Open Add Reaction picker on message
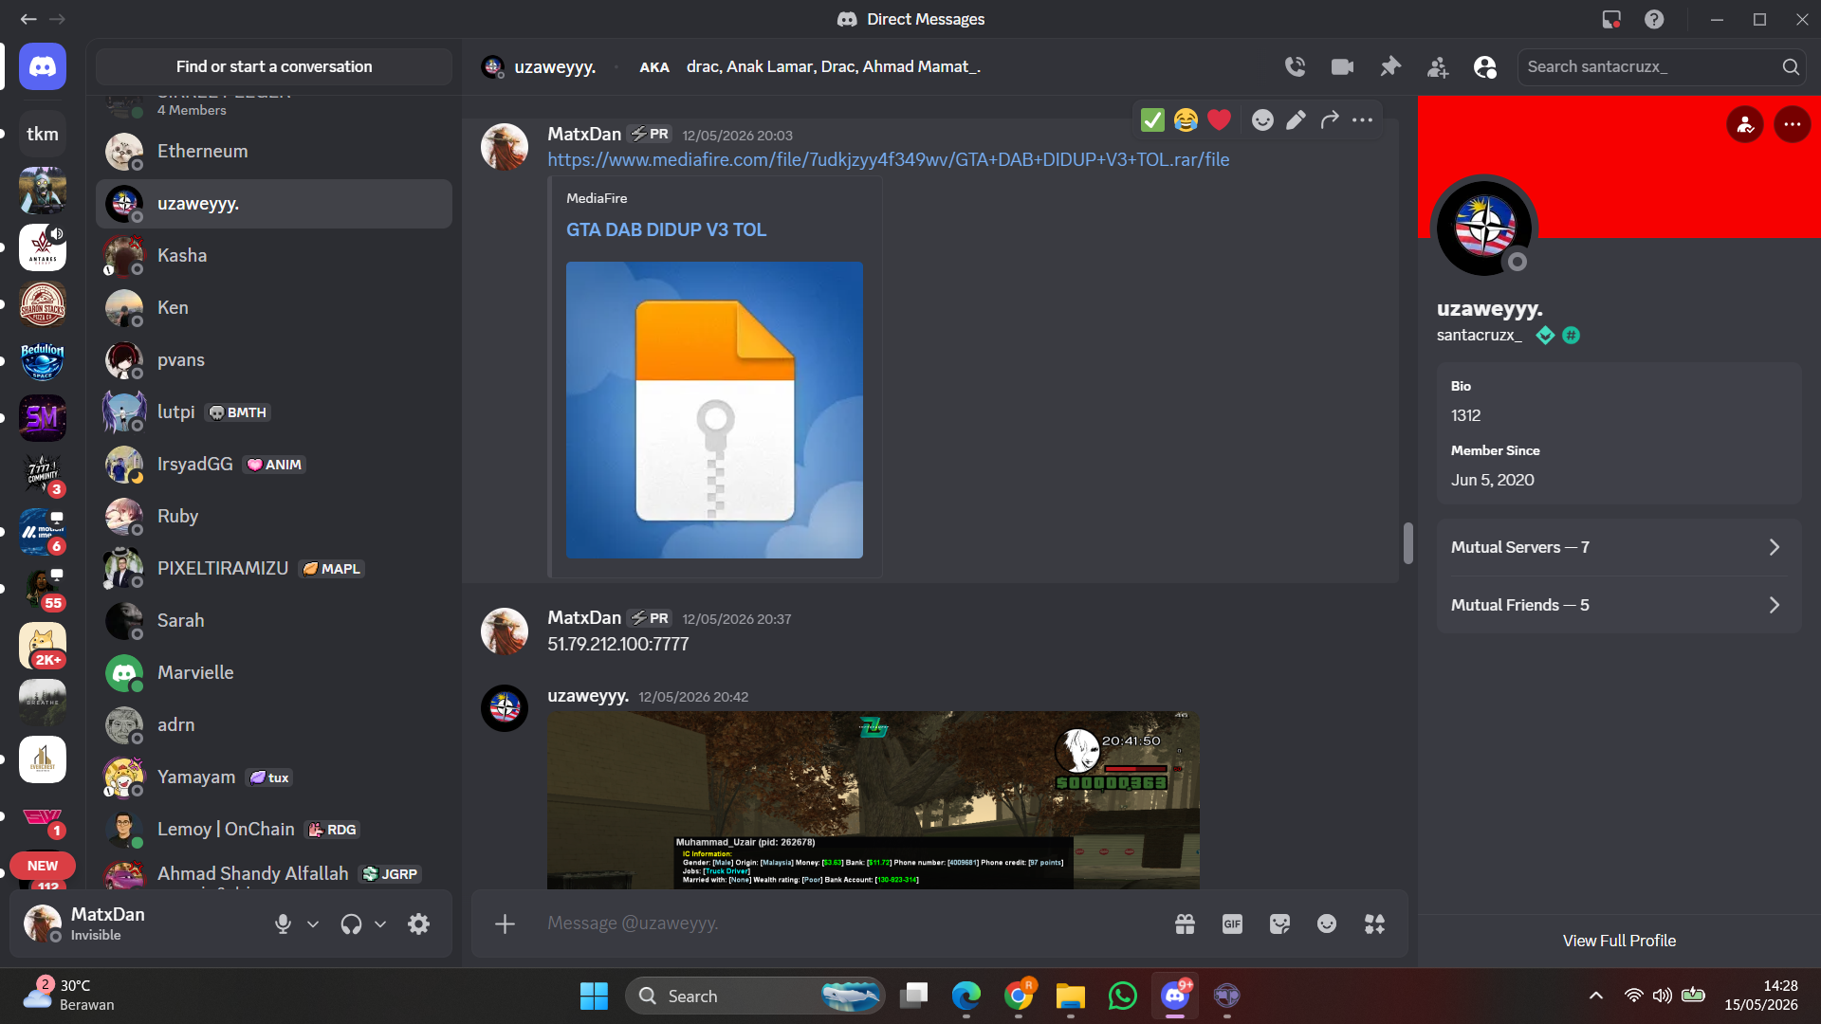This screenshot has width=1821, height=1024. click(x=1262, y=119)
